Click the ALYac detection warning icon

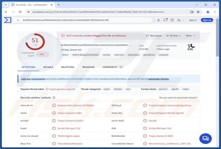point(54,113)
